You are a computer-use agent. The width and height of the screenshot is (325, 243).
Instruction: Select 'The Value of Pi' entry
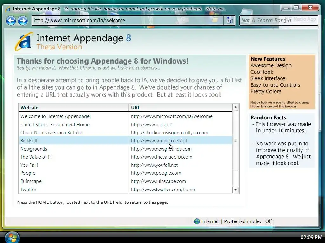coord(126,157)
